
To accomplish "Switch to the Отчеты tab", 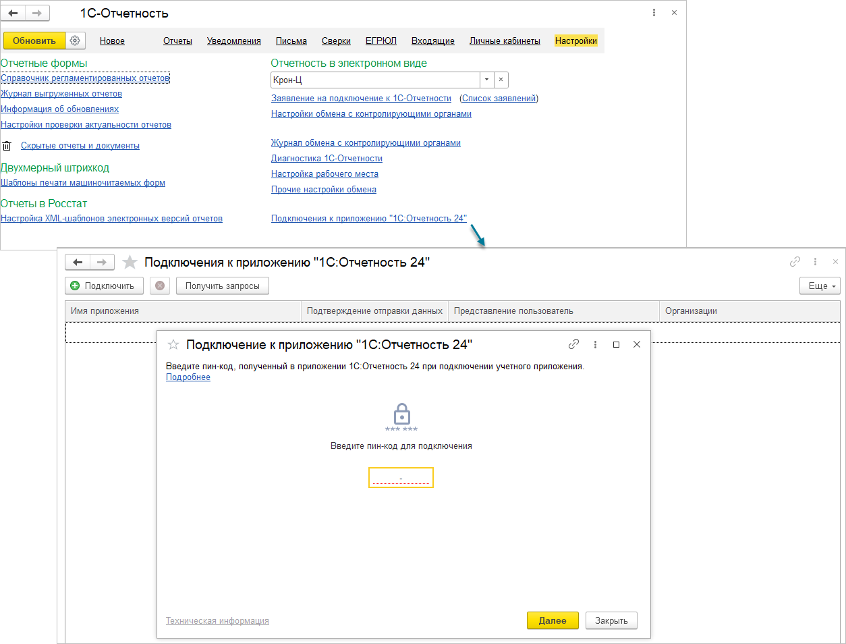I will 177,41.
